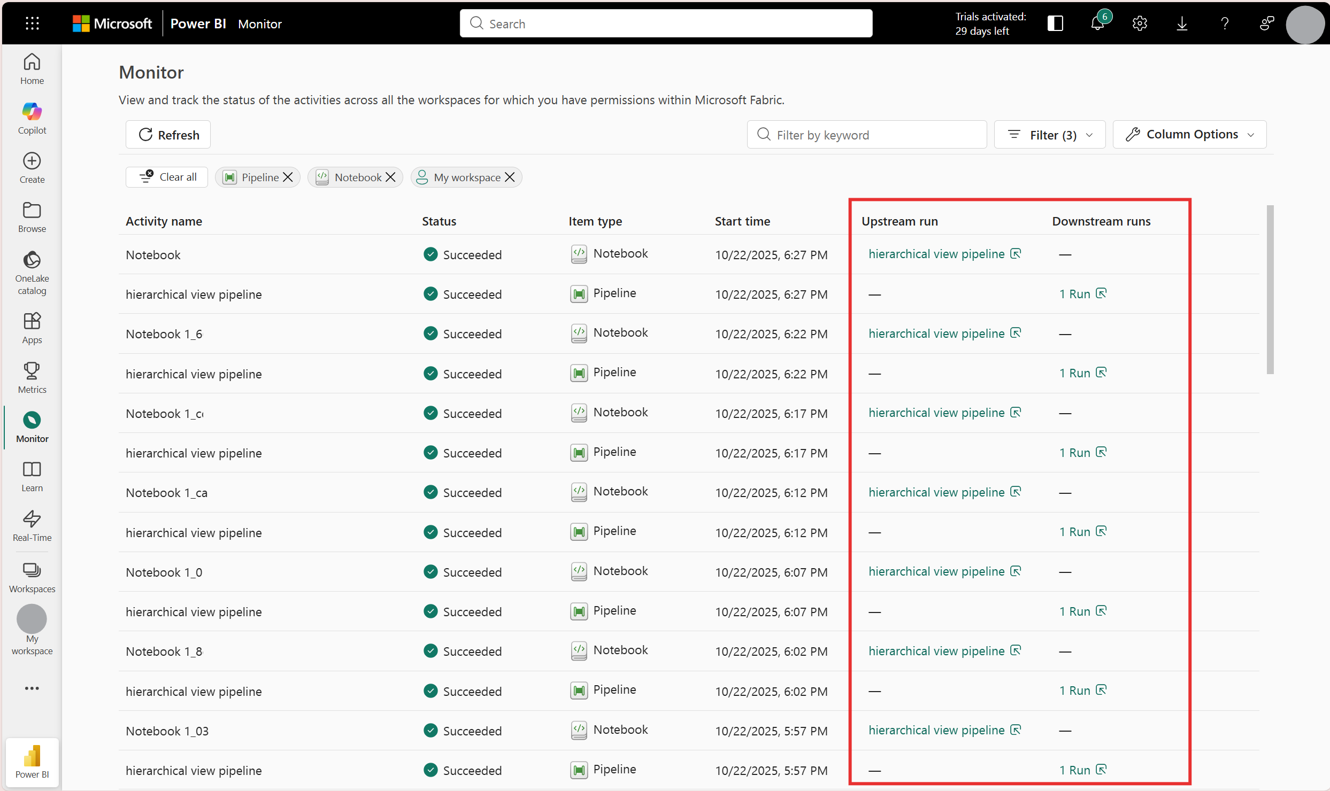1330x791 pixels.
Task: Select hierarchical view pipeline activity at 6:07 PM
Action: pos(194,612)
